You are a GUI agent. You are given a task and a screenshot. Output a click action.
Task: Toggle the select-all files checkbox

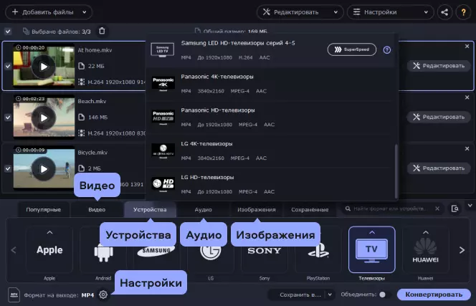point(8,32)
